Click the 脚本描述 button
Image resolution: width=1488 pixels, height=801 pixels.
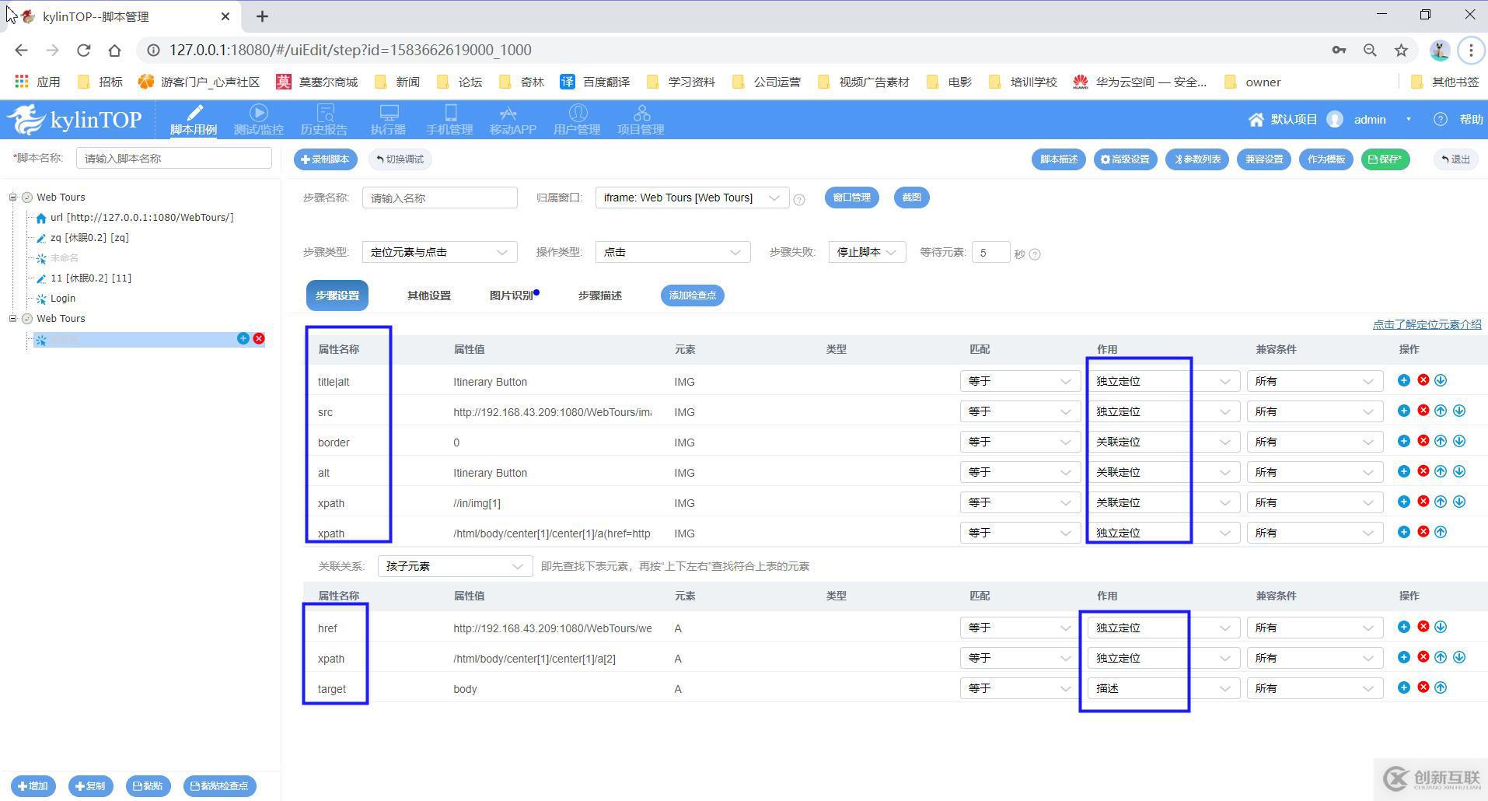(x=1059, y=159)
